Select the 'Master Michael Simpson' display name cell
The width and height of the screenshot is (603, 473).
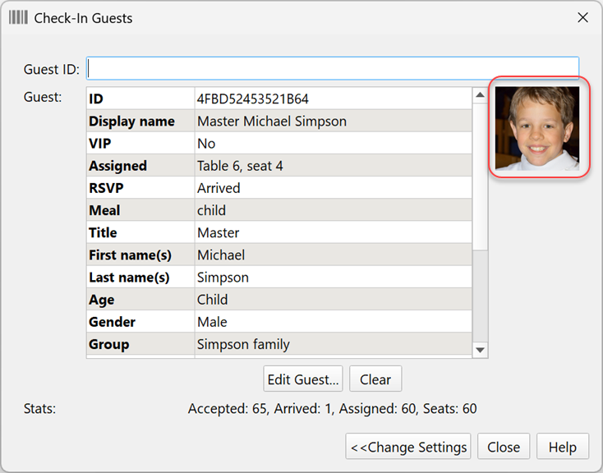(334, 122)
